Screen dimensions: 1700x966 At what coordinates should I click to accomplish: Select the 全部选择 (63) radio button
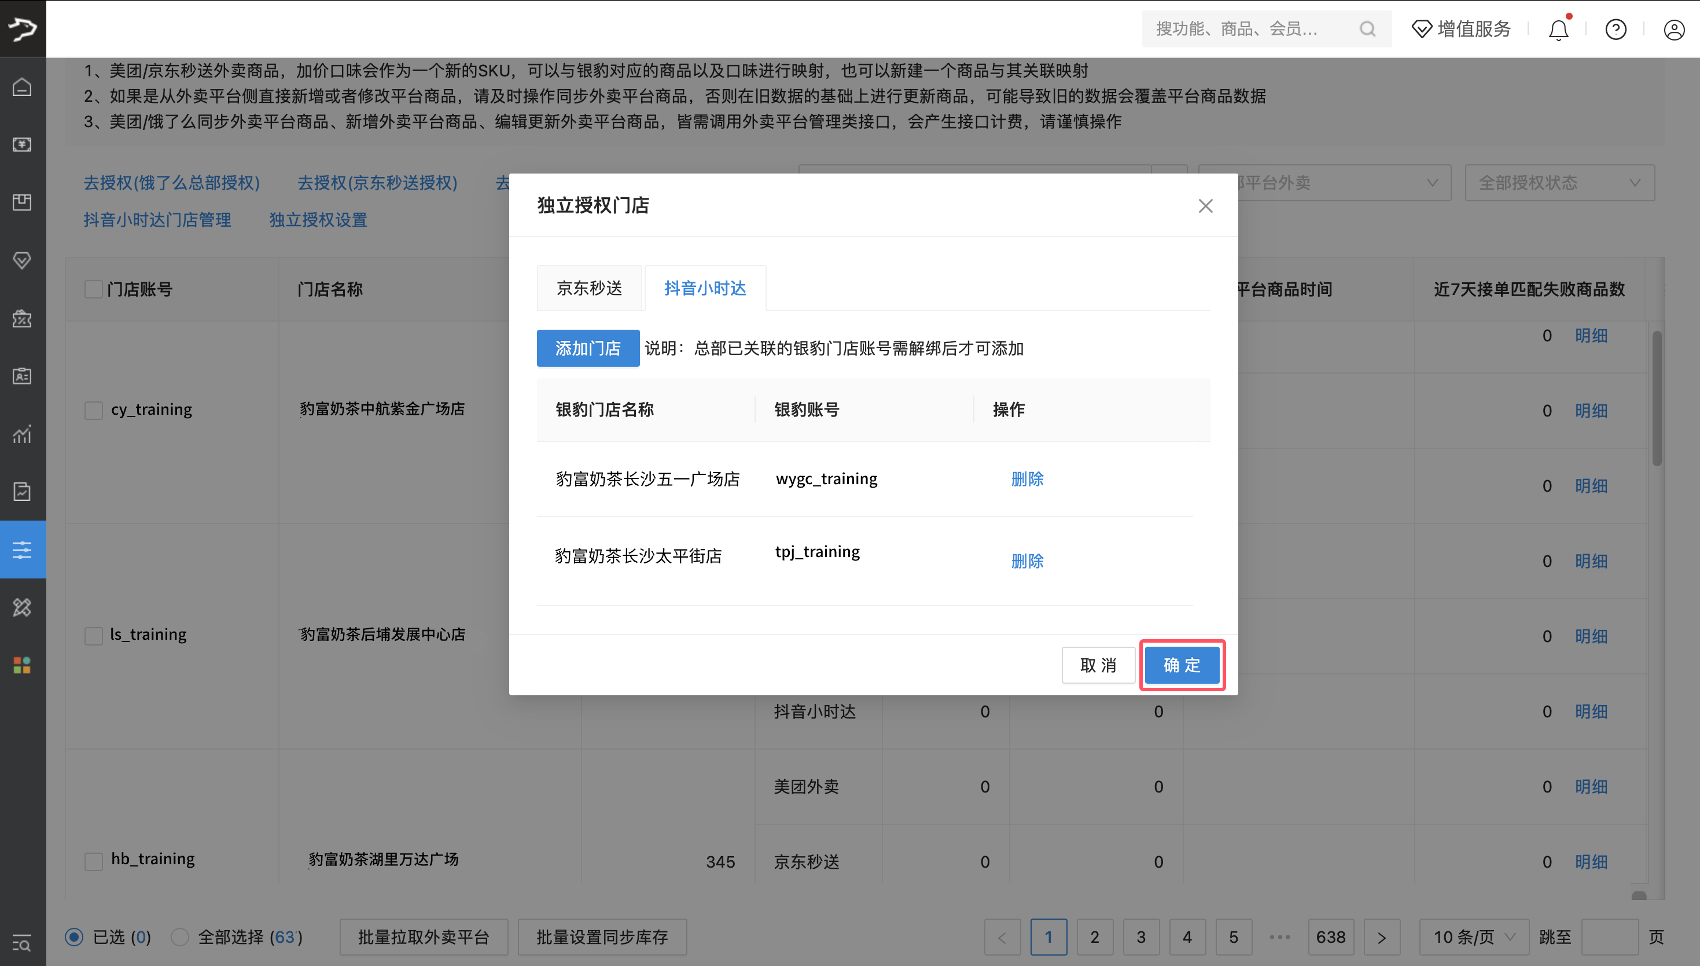click(180, 937)
